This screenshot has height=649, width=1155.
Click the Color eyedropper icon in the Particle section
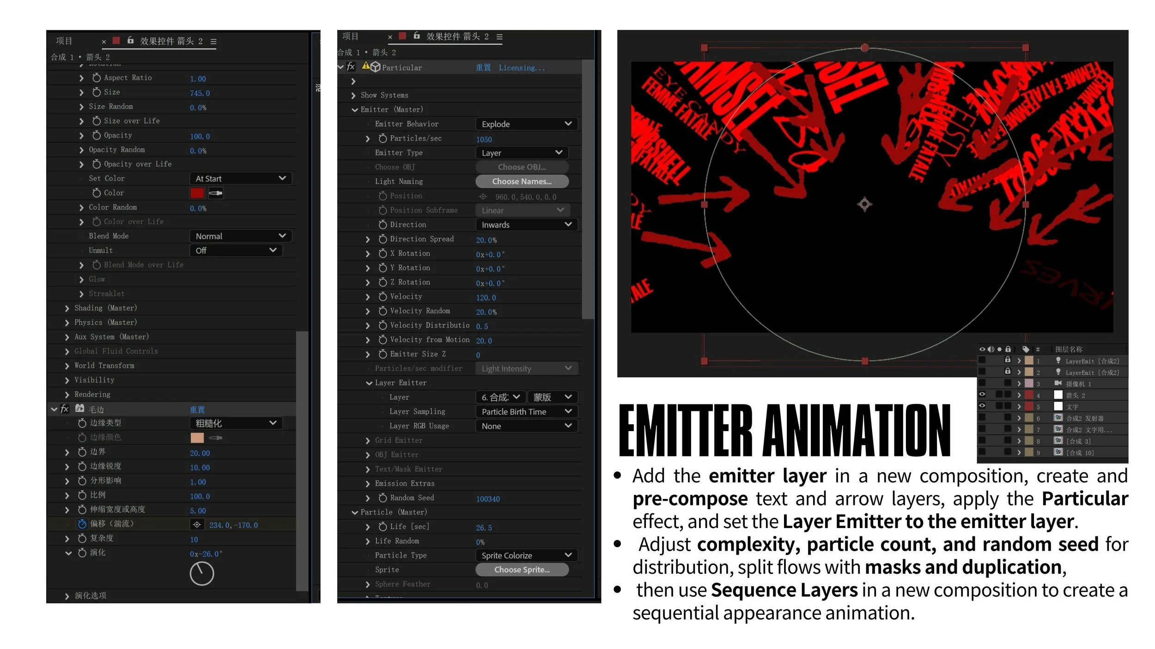(216, 193)
